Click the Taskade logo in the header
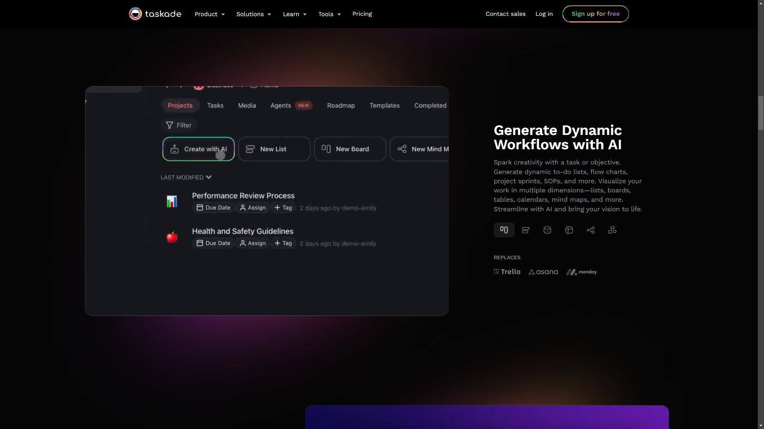 (x=155, y=13)
